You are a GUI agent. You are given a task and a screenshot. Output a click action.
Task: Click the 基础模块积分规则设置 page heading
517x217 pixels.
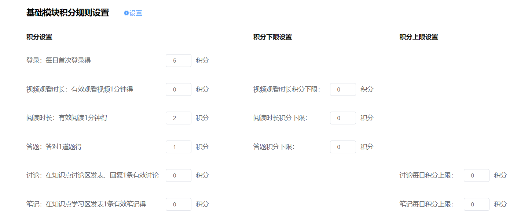click(67, 13)
